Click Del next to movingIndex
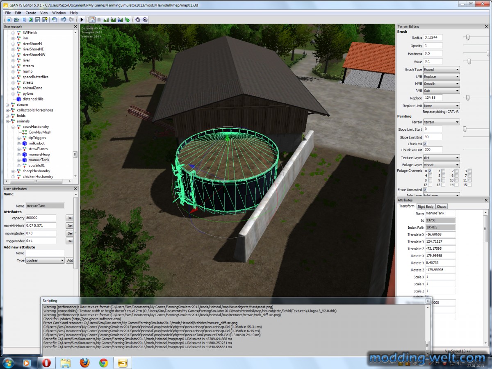 point(70,233)
